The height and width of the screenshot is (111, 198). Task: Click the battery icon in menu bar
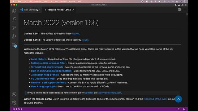click(160, 2)
